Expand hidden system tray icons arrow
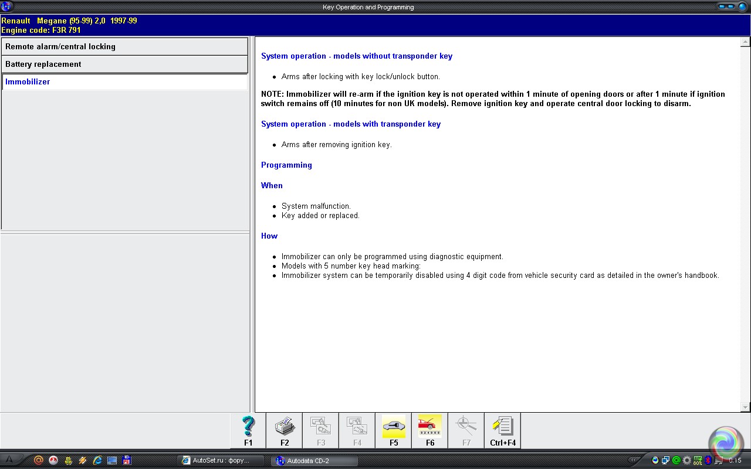This screenshot has height=469, width=751. pos(634,461)
